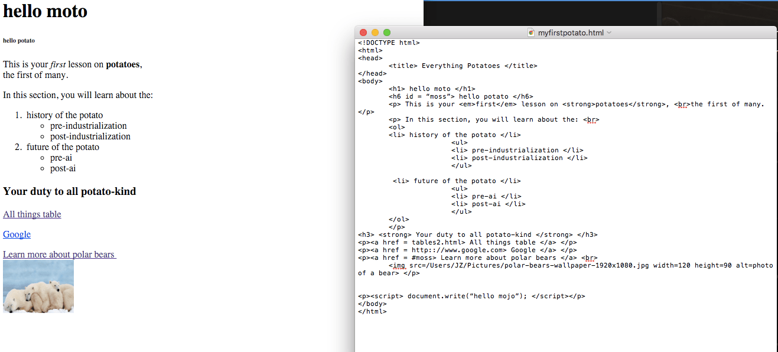
Task: Click the bold word potatoes in paragraph
Action: [x=123, y=64]
